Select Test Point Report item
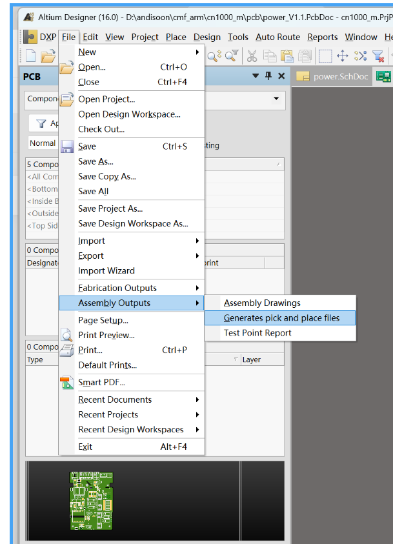Image resolution: width=393 pixels, height=544 pixels. [x=280, y=333]
